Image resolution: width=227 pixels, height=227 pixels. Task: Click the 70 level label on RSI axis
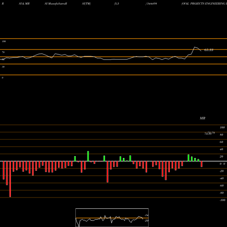(x=3, y=52)
